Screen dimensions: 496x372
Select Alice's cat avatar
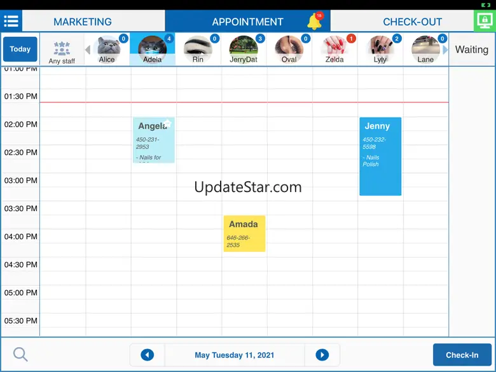pos(107,48)
